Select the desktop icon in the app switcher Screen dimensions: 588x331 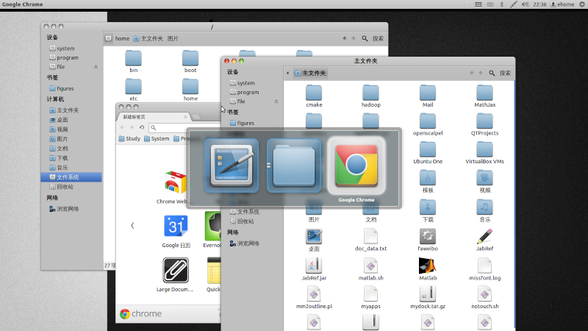(x=232, y=165)
